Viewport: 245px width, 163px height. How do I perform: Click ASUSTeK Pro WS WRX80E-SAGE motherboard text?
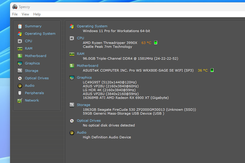coord(138,70)
